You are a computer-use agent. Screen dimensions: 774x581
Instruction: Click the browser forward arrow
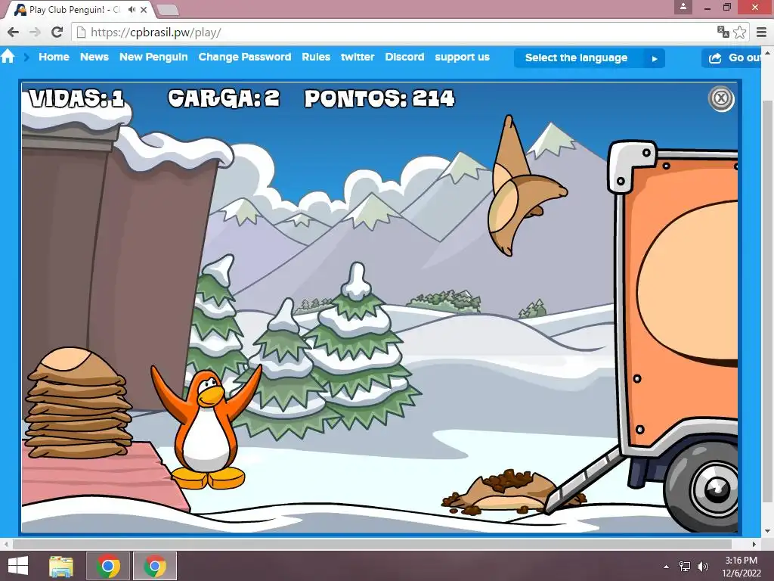click(35, 32)
